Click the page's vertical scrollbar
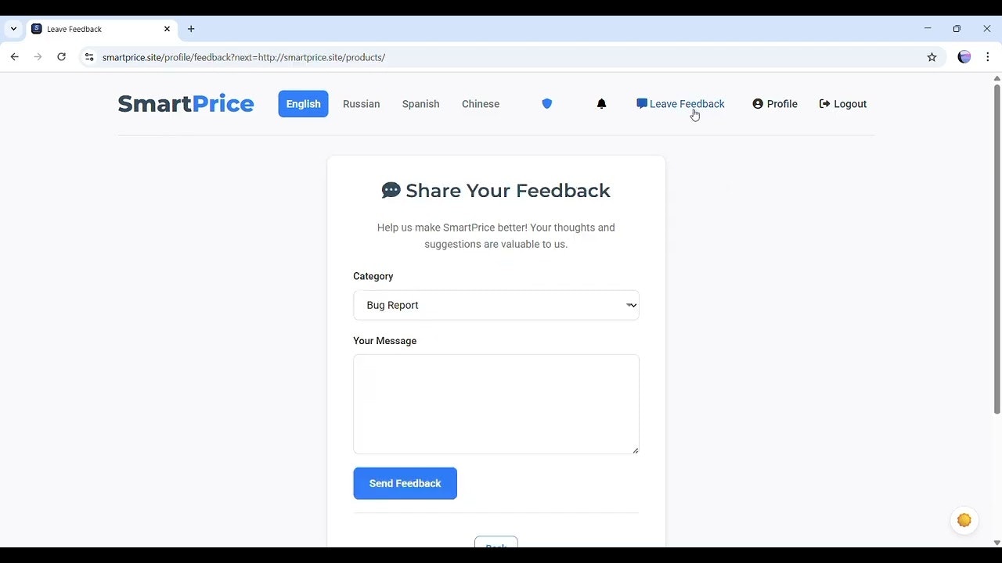The image size is (1002, 563). click(997, 249)
